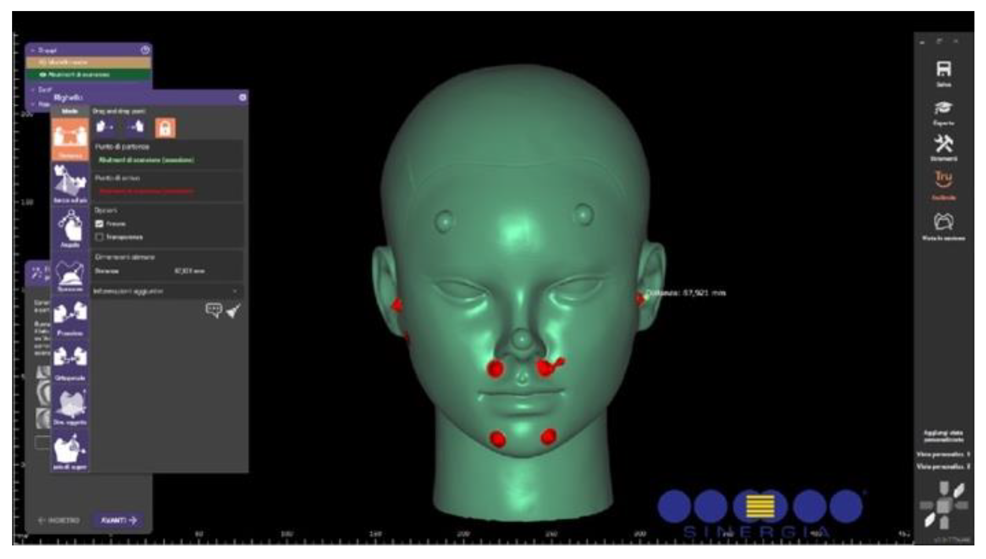
Task: Choose the Ortogonale measurement mode icon
Action: click(x=70, y=359)
